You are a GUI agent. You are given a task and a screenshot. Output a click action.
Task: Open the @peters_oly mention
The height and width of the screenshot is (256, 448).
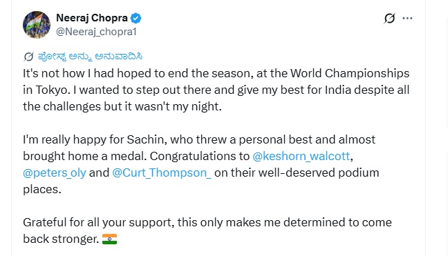point(55,173)
